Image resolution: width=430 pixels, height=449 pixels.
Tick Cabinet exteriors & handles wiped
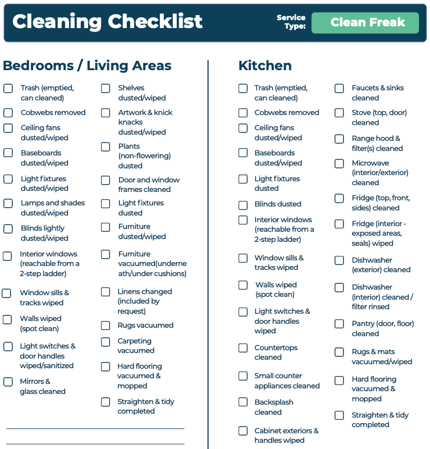pyautogui.click(x=243, y=431)
